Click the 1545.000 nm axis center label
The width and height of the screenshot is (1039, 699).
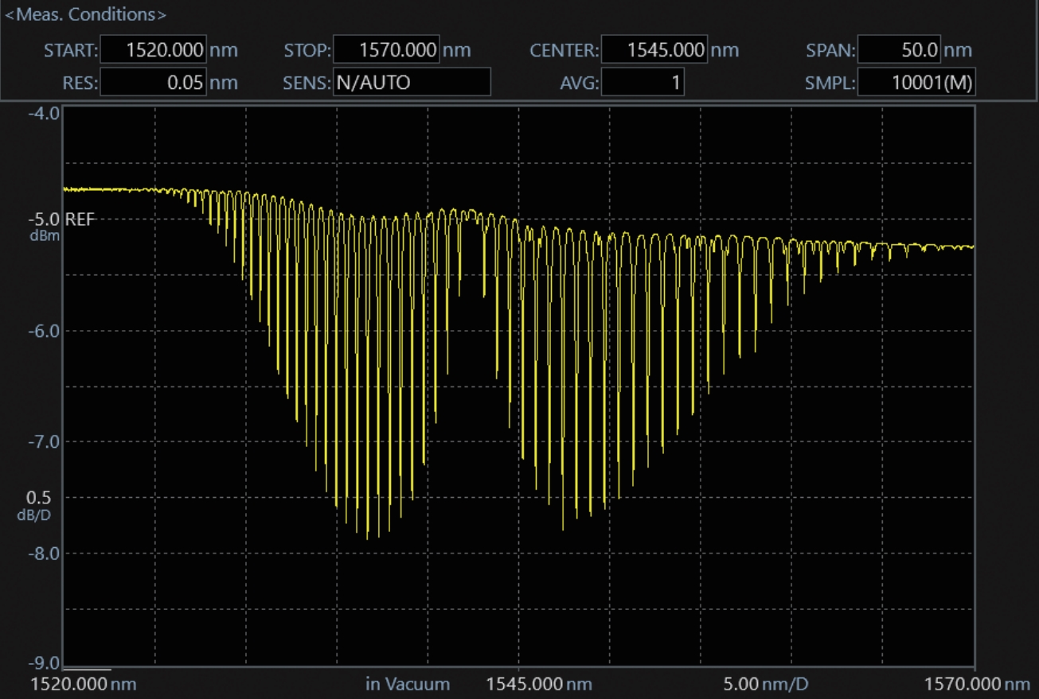(538, 684)
